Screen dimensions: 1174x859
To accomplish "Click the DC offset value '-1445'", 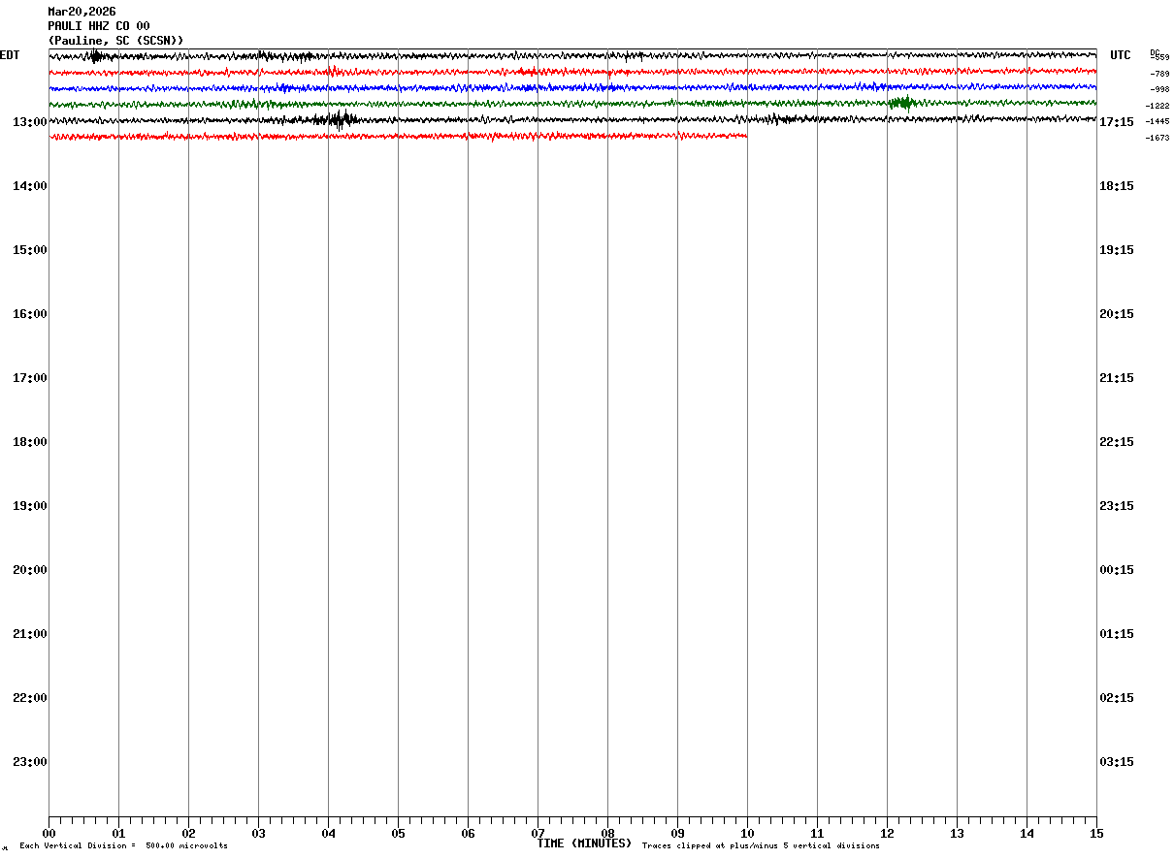I will point(1158,122).
